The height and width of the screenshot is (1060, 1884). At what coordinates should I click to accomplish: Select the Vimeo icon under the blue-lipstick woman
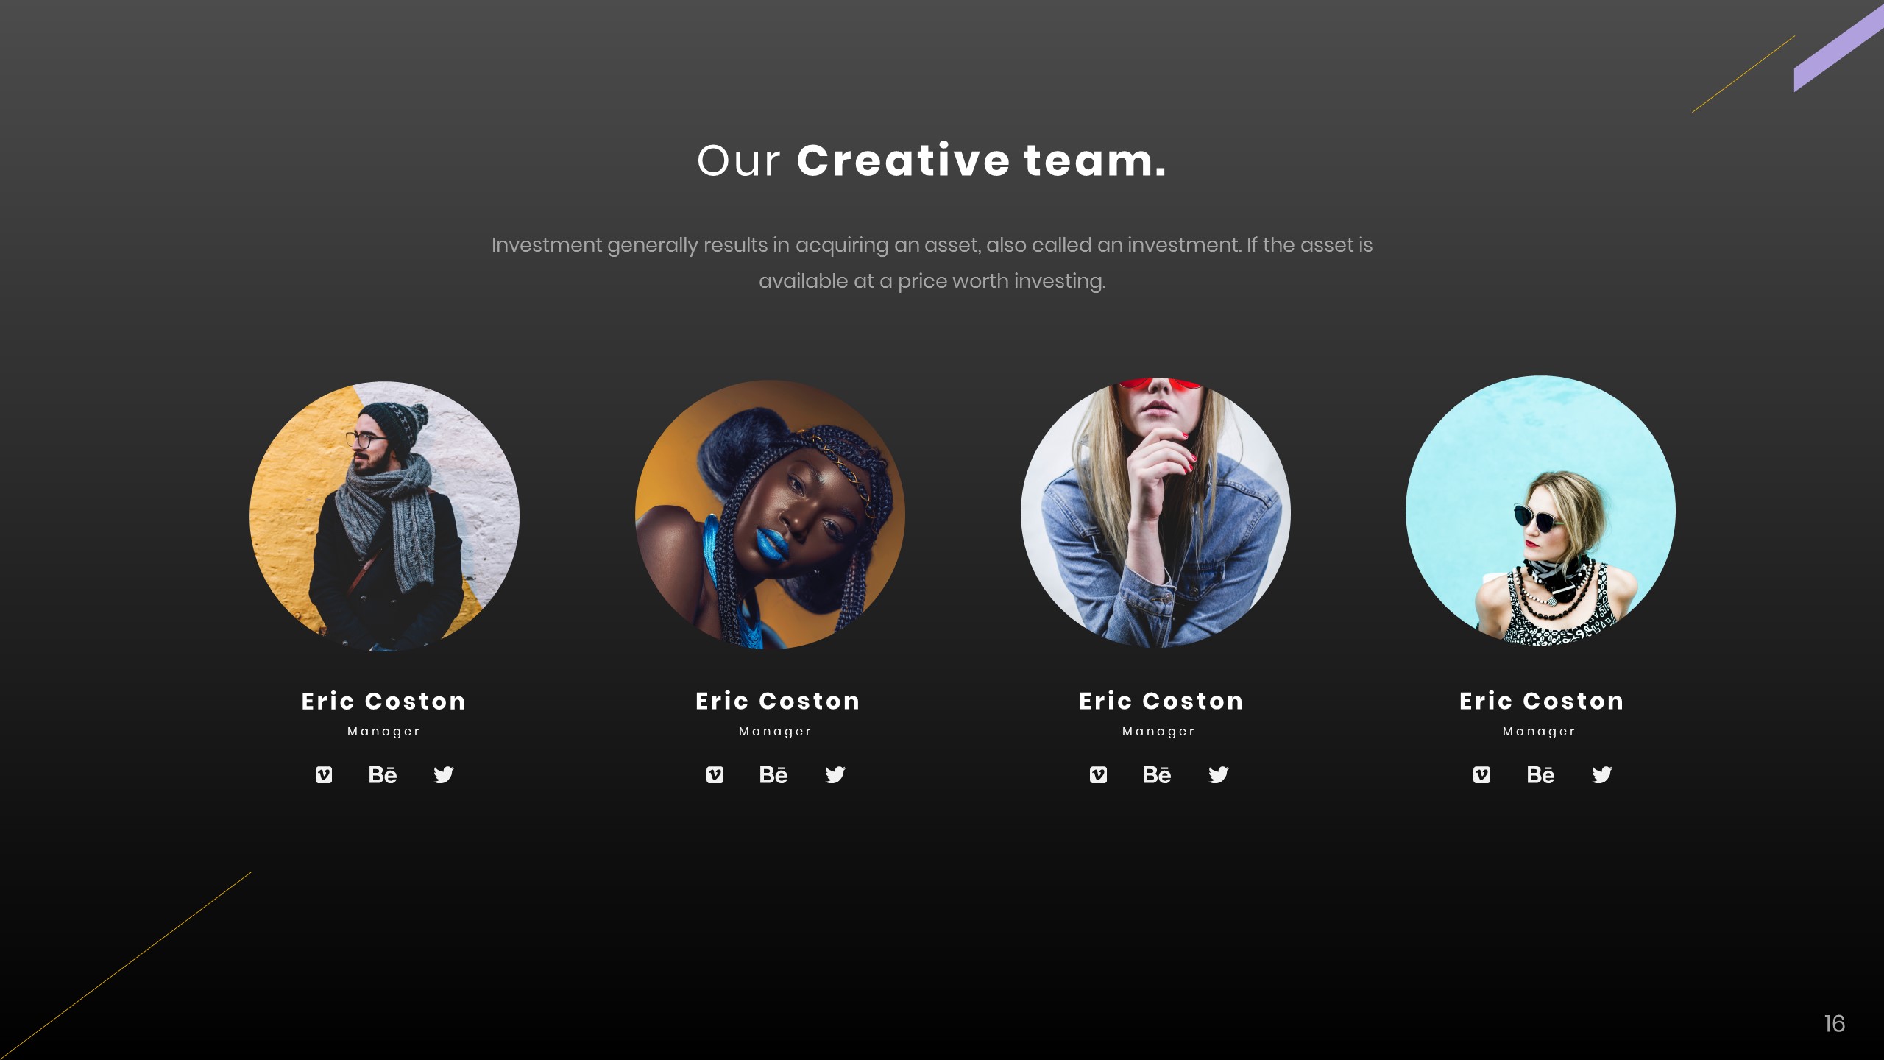[715, 774]
